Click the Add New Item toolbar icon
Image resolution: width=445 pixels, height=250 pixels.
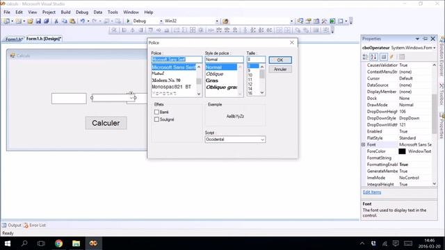click(x=19, y=21)
